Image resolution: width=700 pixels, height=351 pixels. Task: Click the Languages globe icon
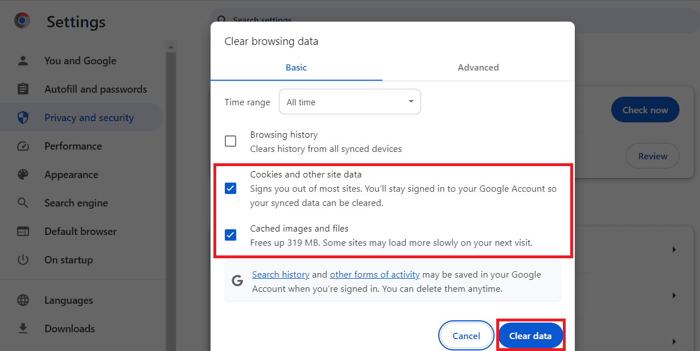pos(23,300)
